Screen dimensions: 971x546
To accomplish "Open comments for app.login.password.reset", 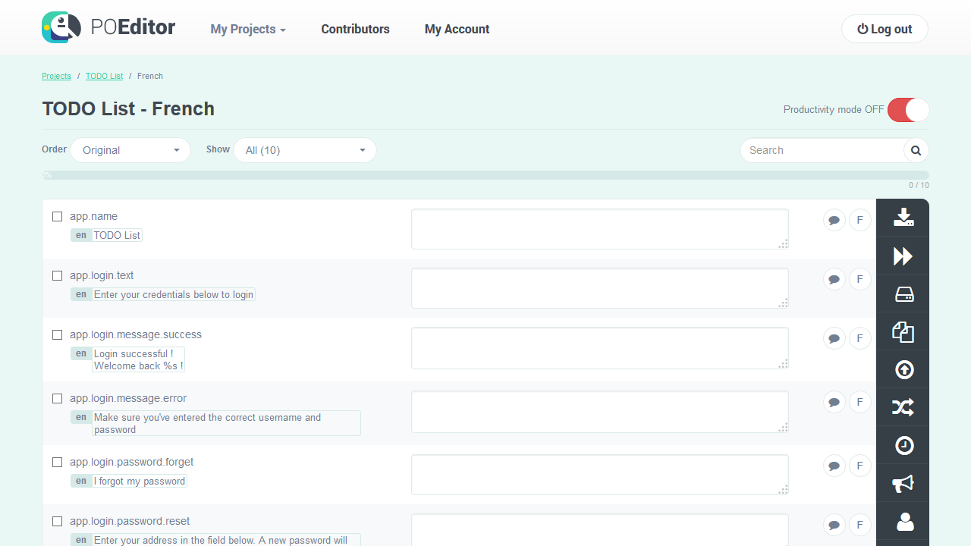I will click(x=834, y=525).
